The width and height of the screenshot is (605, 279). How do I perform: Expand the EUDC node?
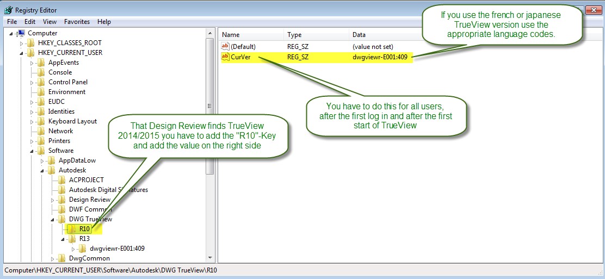32,102
